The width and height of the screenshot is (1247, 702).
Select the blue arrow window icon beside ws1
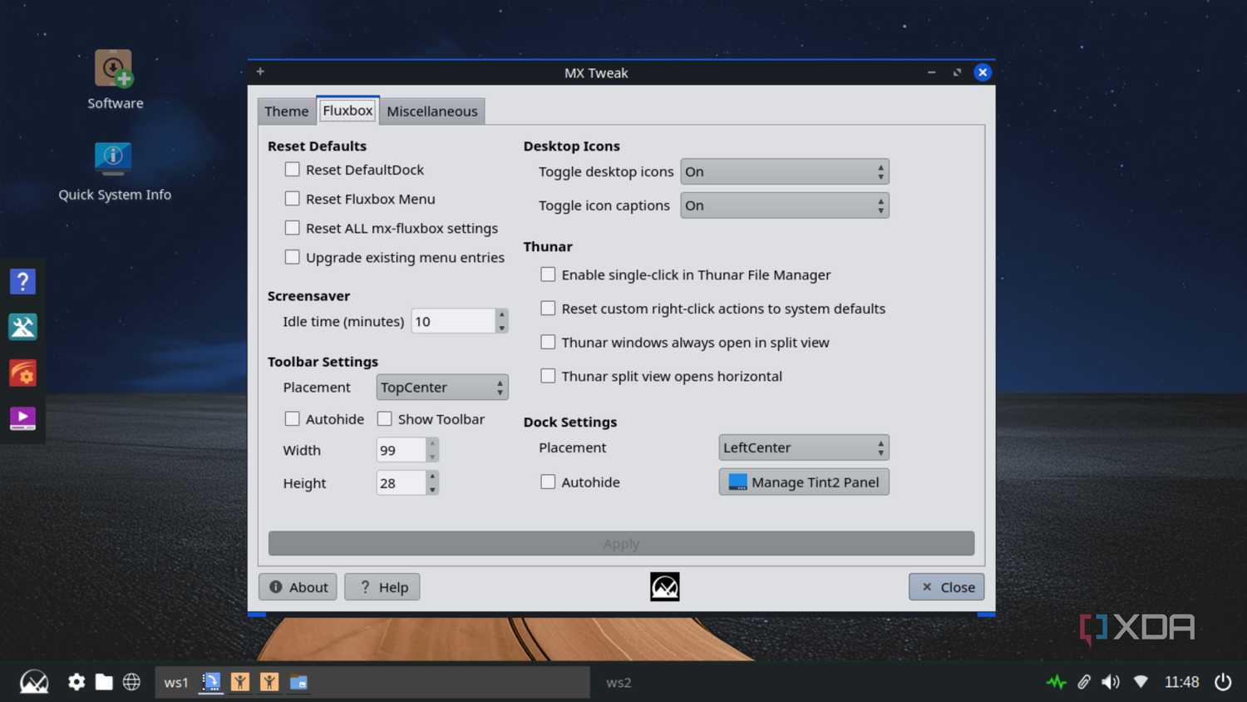[x=211, y=682]
